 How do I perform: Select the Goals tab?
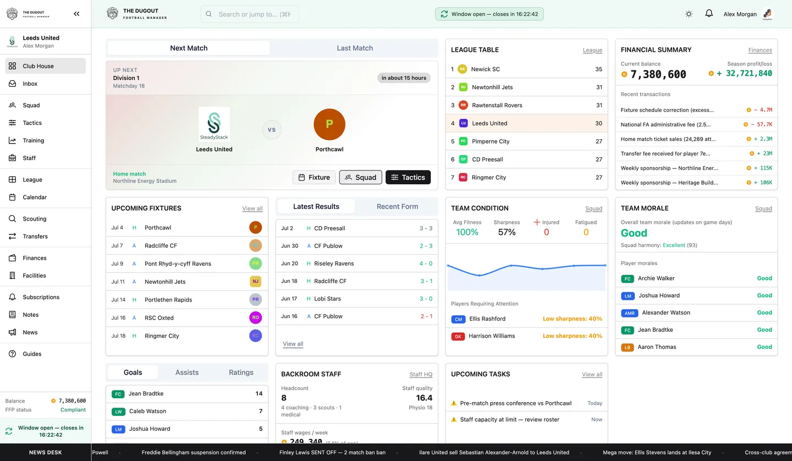[x=133, y=372]
